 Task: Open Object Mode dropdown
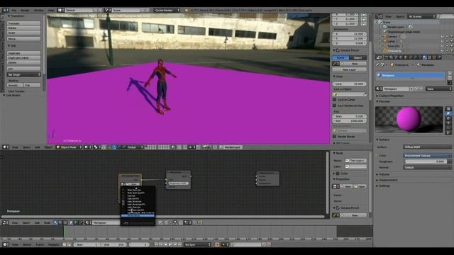[x=69, y=147]
